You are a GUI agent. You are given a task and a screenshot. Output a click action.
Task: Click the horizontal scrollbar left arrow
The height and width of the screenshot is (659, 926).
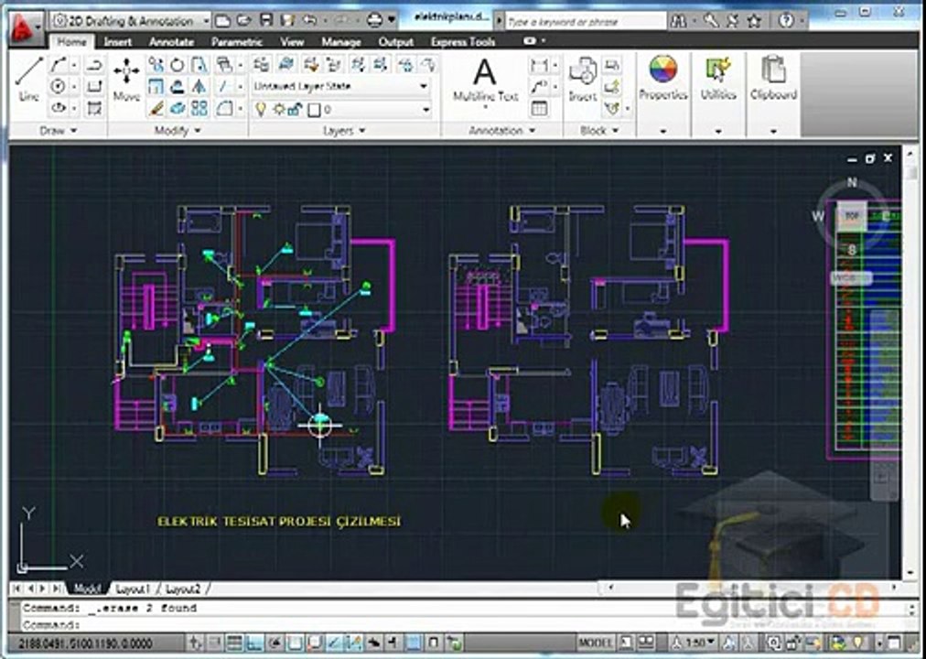[610, 588]
